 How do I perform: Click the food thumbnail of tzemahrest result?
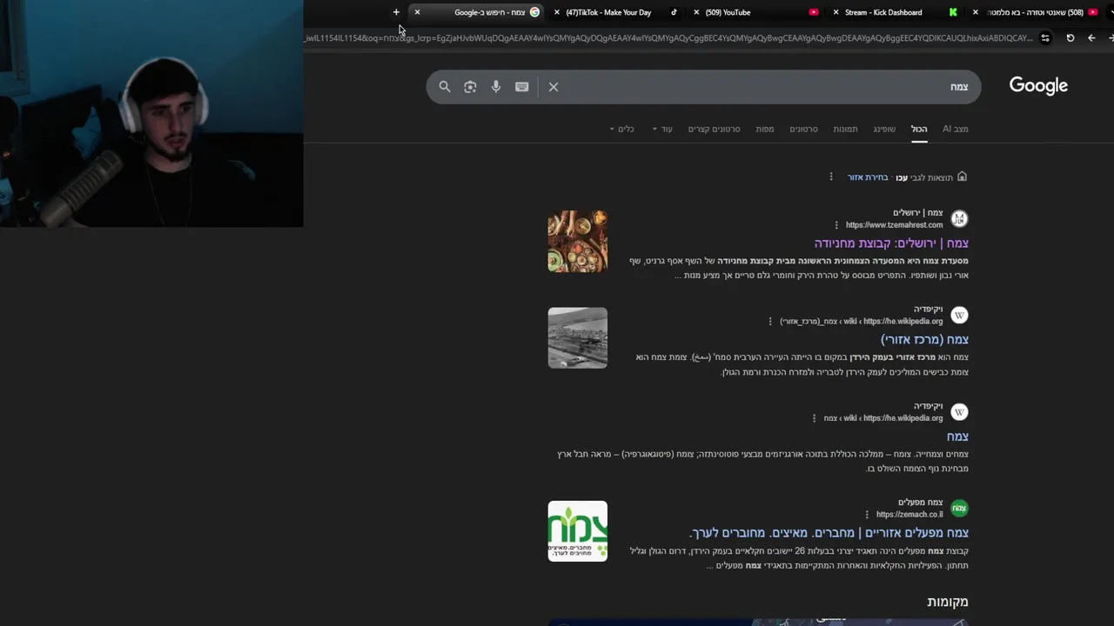click(578, 242)
